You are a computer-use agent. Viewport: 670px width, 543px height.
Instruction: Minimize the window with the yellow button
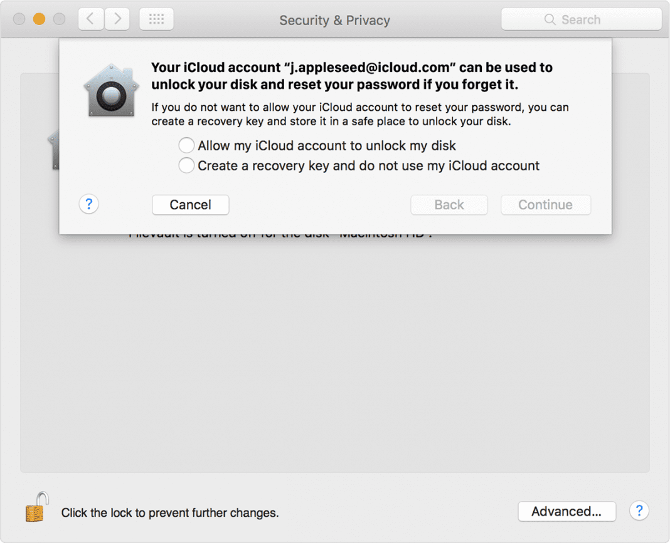point(39,19)
